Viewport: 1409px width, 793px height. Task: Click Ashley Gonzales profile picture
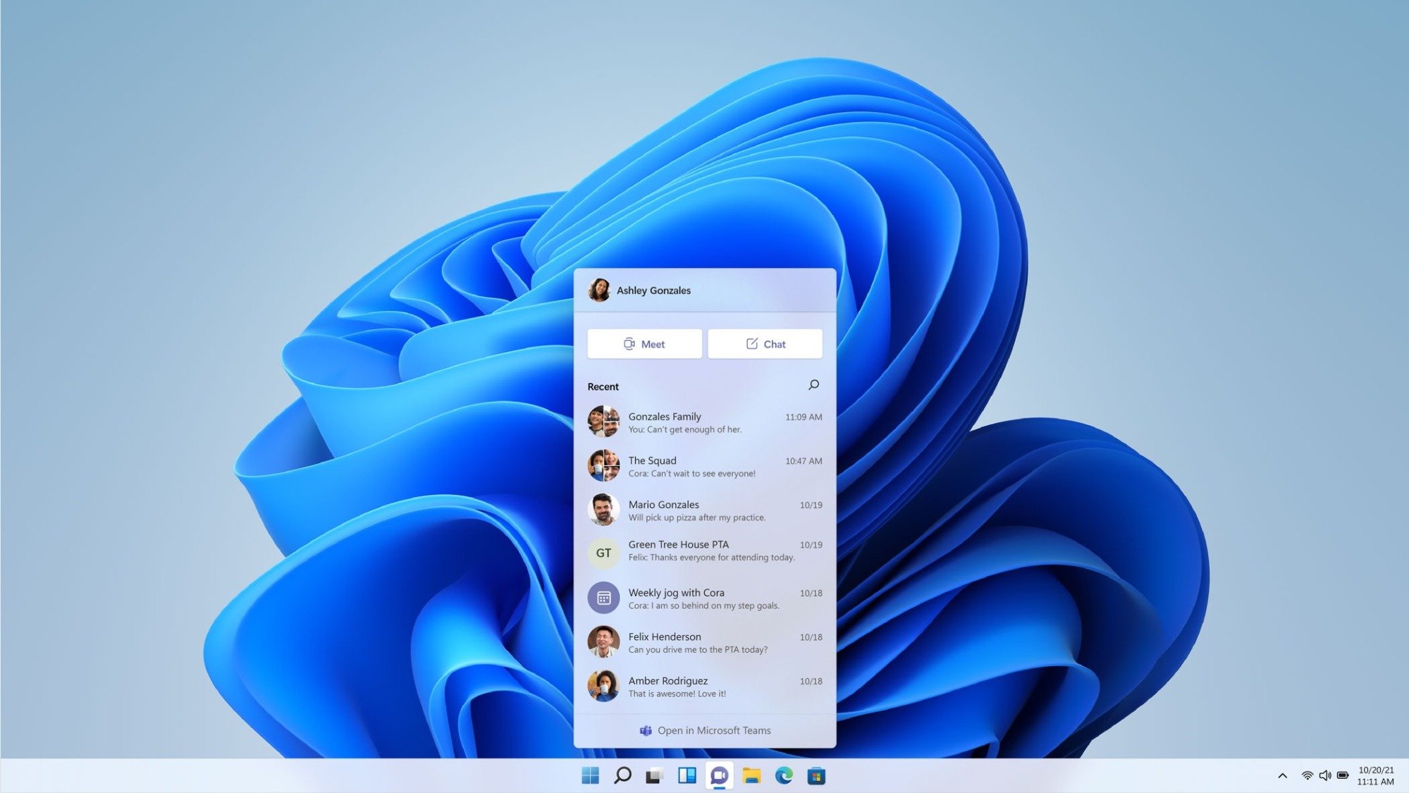pos(602,290)
